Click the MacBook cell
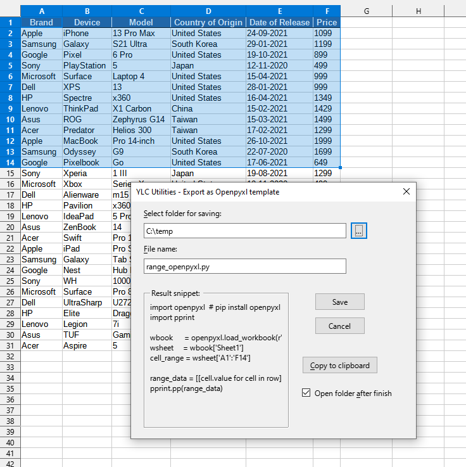Screen dimensions: 466x467 (87, 141)
